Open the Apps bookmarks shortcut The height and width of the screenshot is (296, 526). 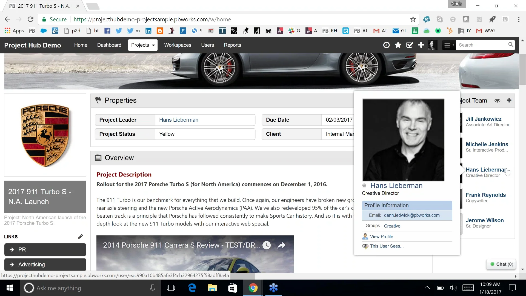(x=14, y=31)
